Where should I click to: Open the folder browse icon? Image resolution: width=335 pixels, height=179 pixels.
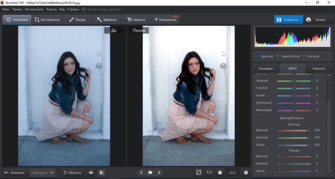150,172
